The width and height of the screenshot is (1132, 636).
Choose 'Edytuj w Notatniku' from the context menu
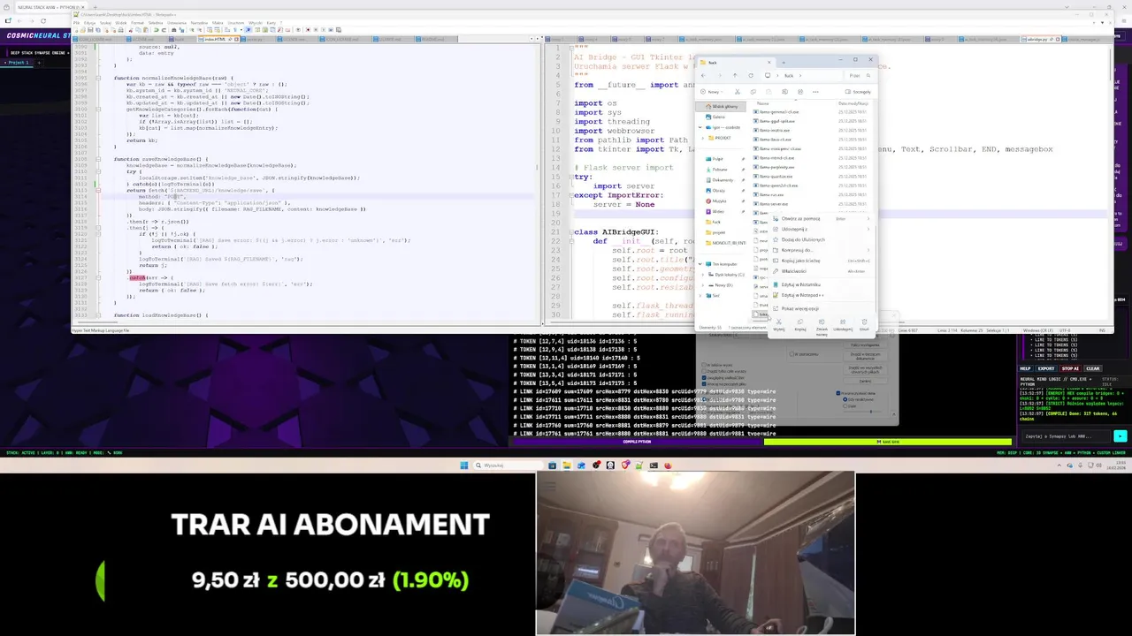coord(821,284)
